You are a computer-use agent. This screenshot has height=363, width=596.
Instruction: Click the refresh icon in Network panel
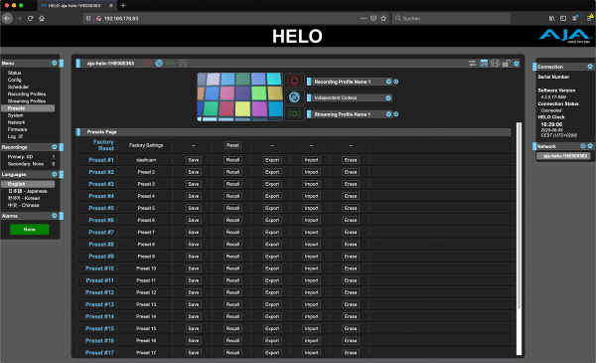583,146
